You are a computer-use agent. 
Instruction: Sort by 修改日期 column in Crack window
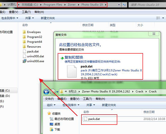click(x=149, y=112)
